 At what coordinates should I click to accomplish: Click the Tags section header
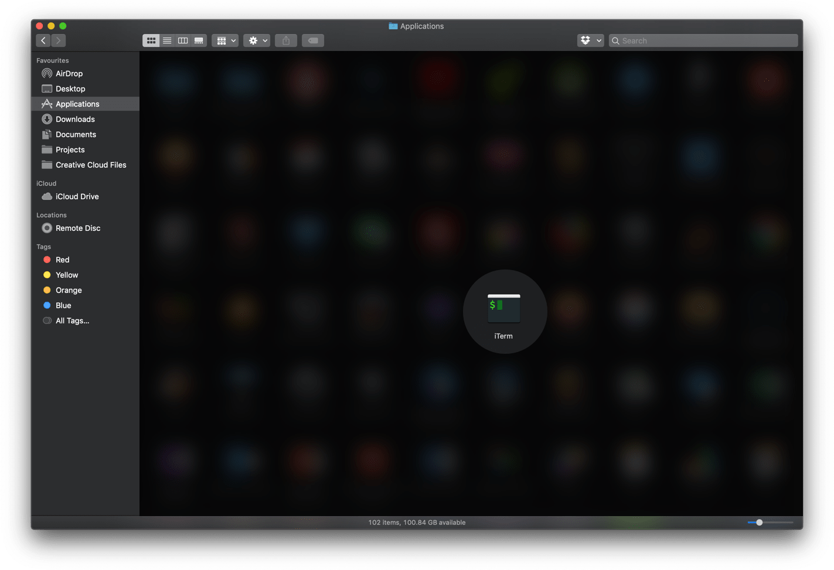click(44, 247)
